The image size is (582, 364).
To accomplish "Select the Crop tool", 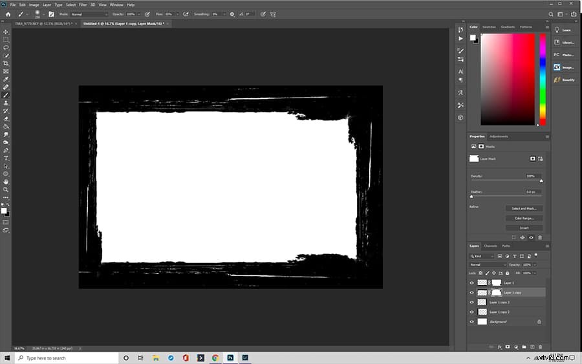I will pyautogui.click(x=6, y=63).
